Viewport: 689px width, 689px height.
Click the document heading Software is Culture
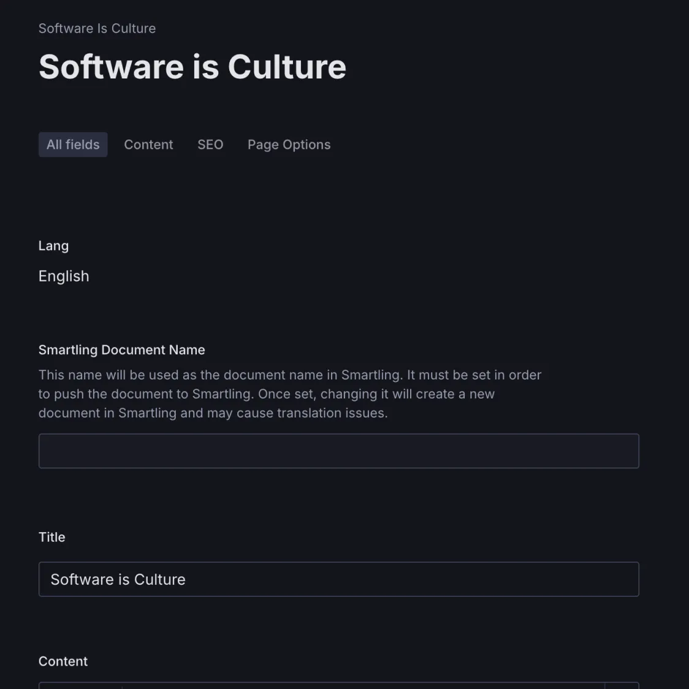tap(192, 67)
